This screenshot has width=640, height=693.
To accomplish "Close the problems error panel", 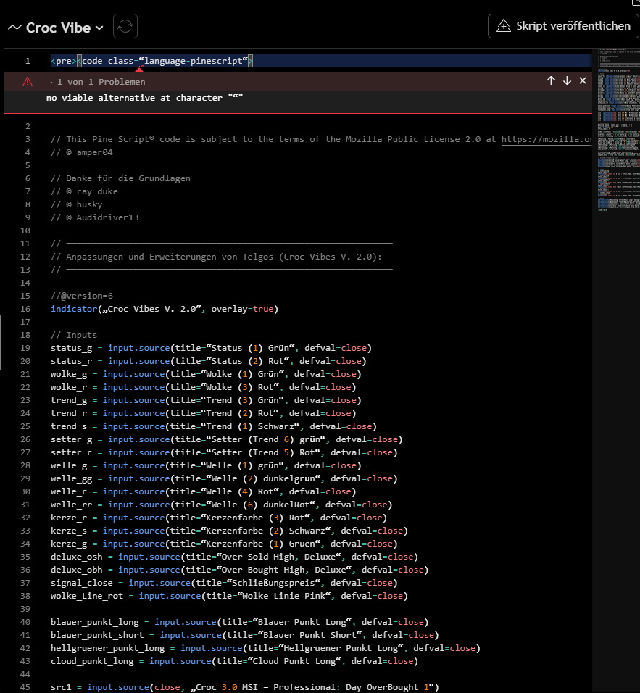I will 583,81.
